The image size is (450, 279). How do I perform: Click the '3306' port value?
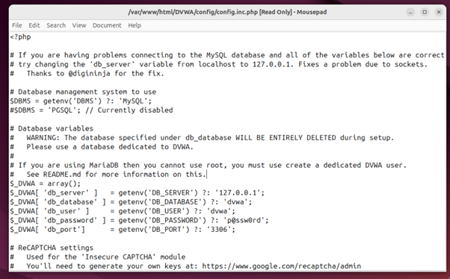(x=219, y=230)
